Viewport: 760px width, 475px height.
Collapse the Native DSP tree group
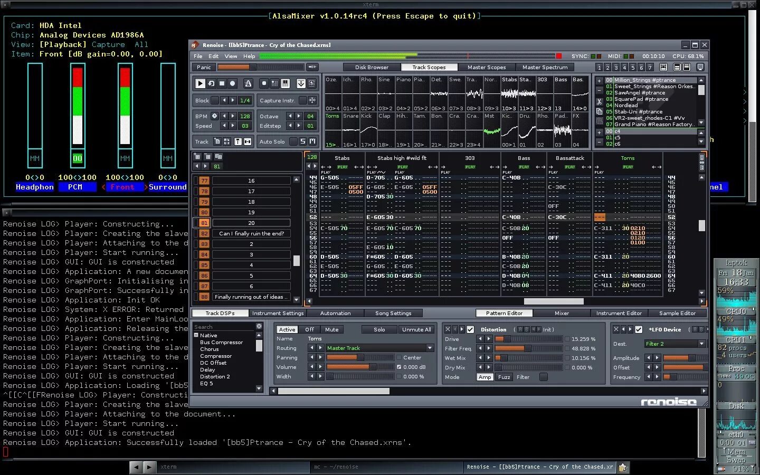click(x=196, y=335)
